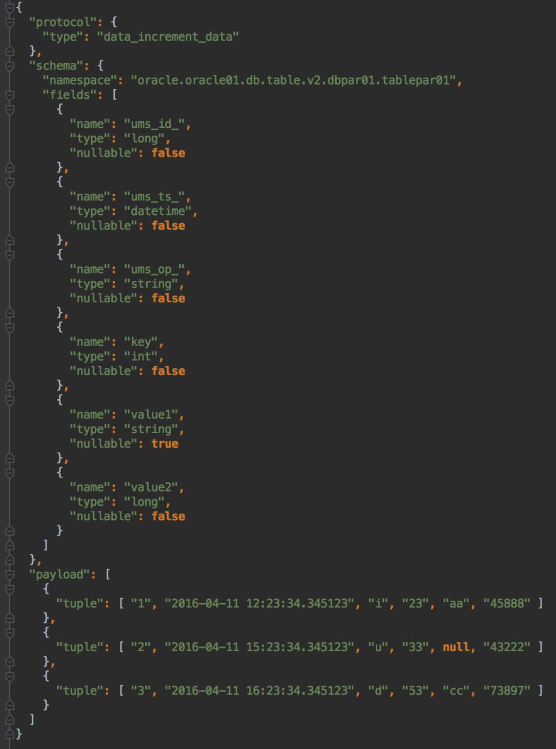This screenshot has height=749, width=556.
Task: Click the "data_increment_data" type value
Action: 167,37
